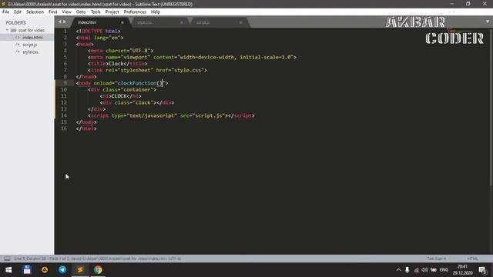Open Google Chrome from the taskbar
The image size is (493, 277).
(x=98, y=270)
